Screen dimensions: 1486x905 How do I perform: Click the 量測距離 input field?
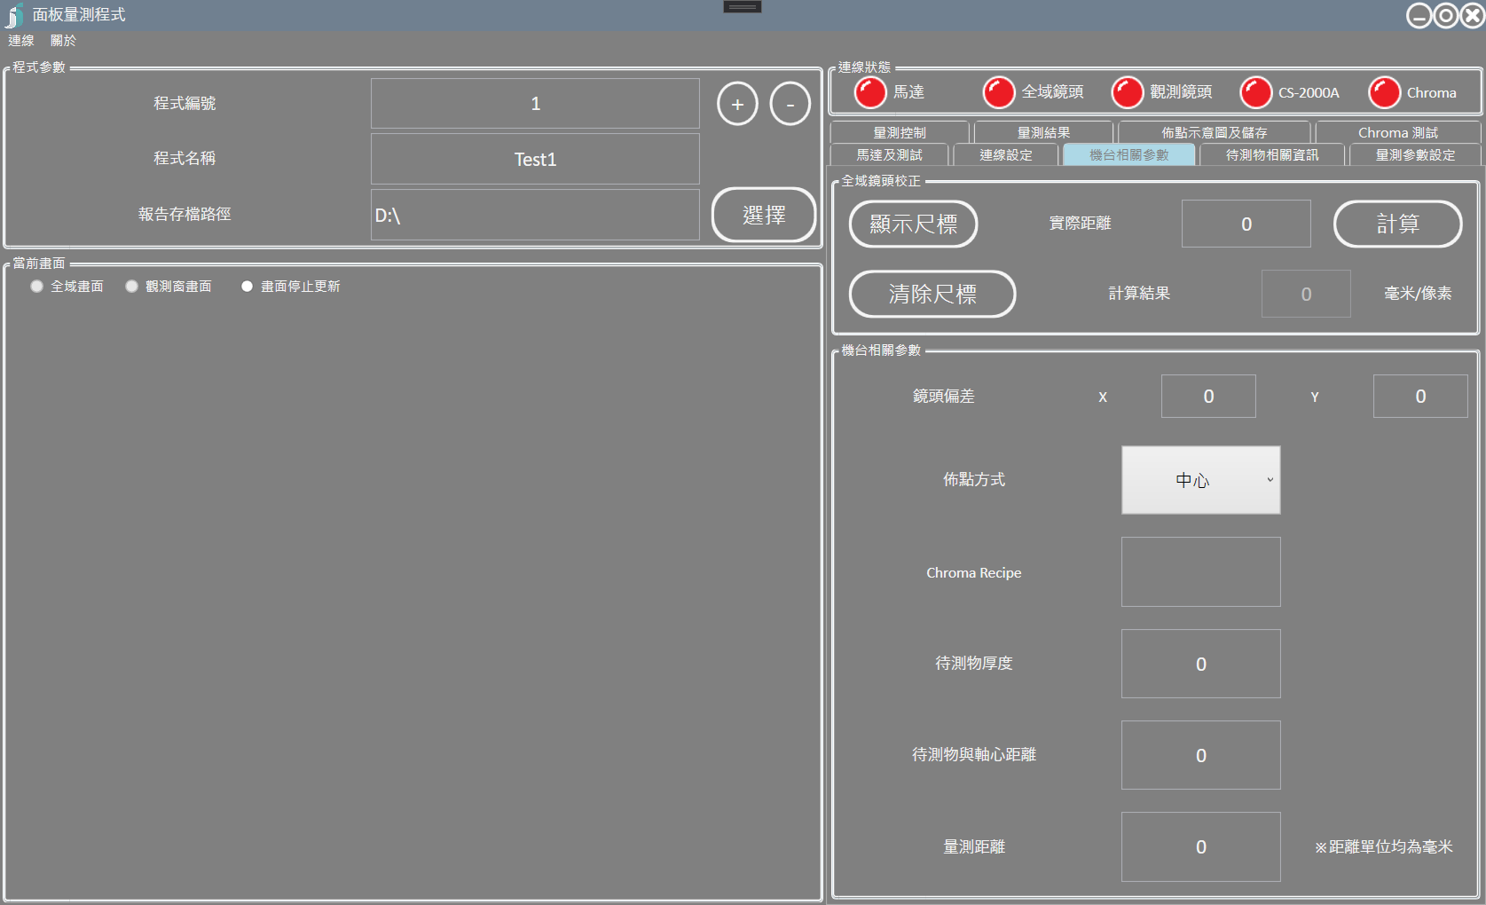(1200, 846)
